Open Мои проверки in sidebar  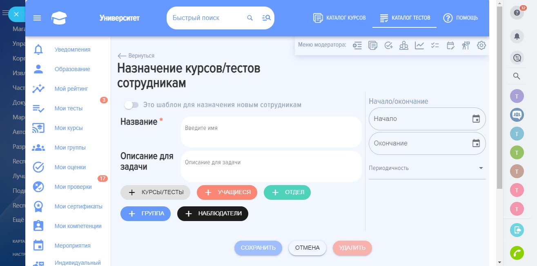(x=68, y=187)
